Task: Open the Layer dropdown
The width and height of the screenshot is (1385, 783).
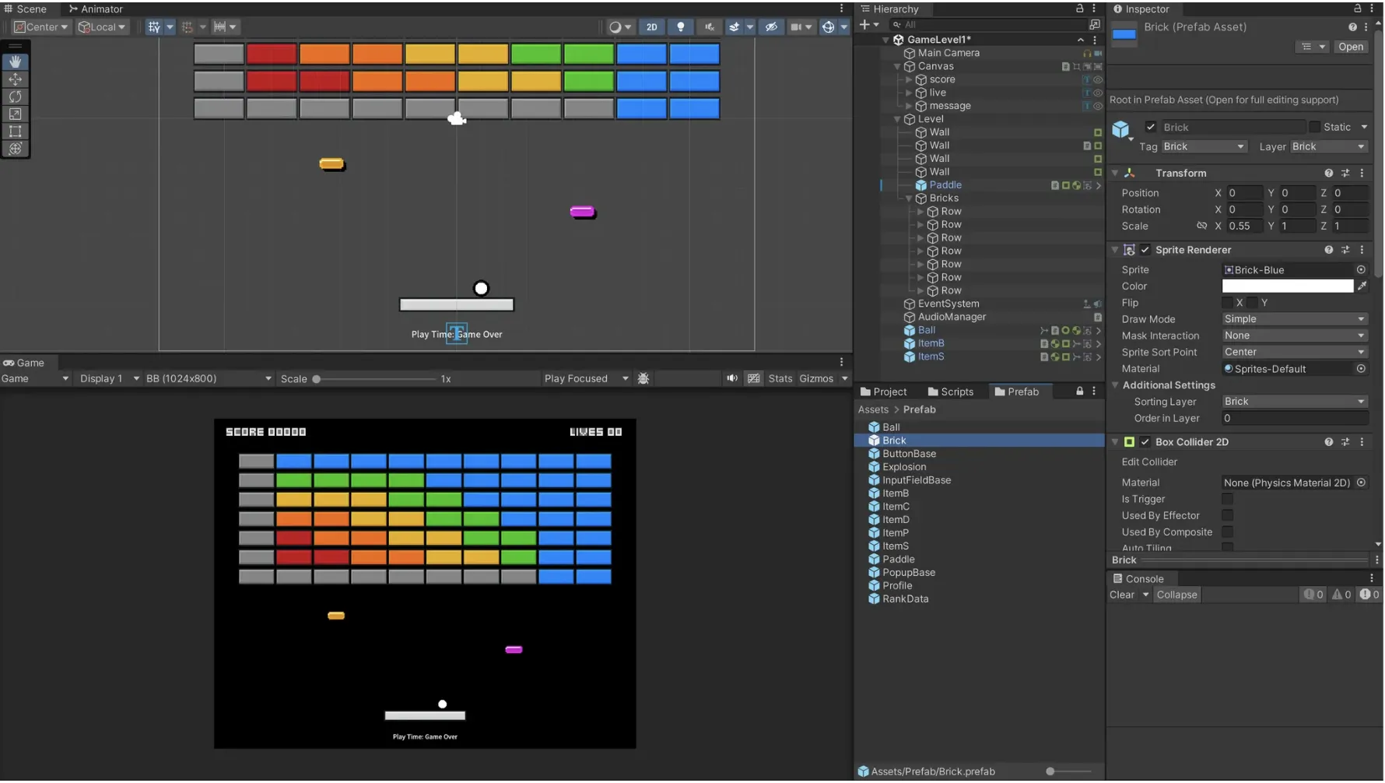Action: tap(1328, 146)
